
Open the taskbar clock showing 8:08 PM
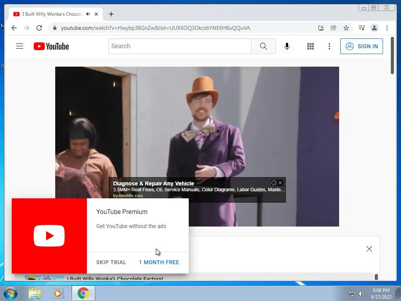tap(381, 294)
